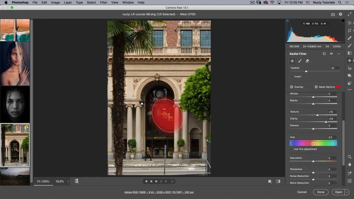Select the Red Eye removal tool

coord(349,68)
